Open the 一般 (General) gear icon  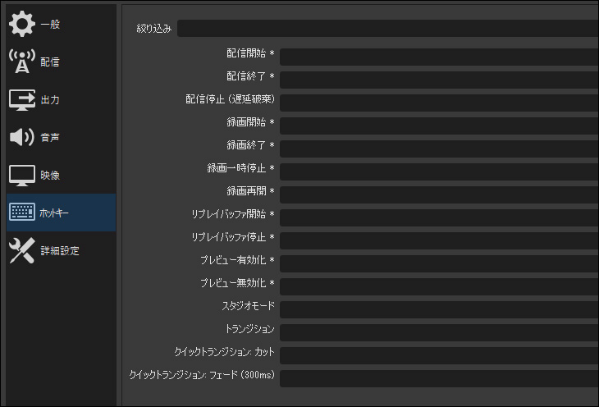[22, 24]
